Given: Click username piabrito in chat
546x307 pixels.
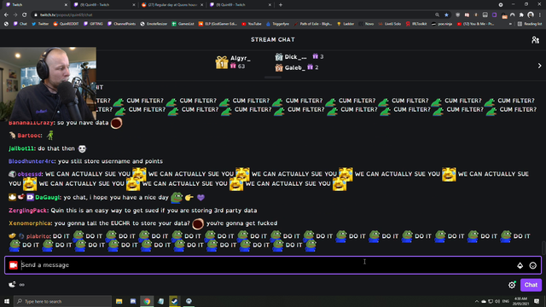Looking at the screenshot, I should (x=38, y=236).
